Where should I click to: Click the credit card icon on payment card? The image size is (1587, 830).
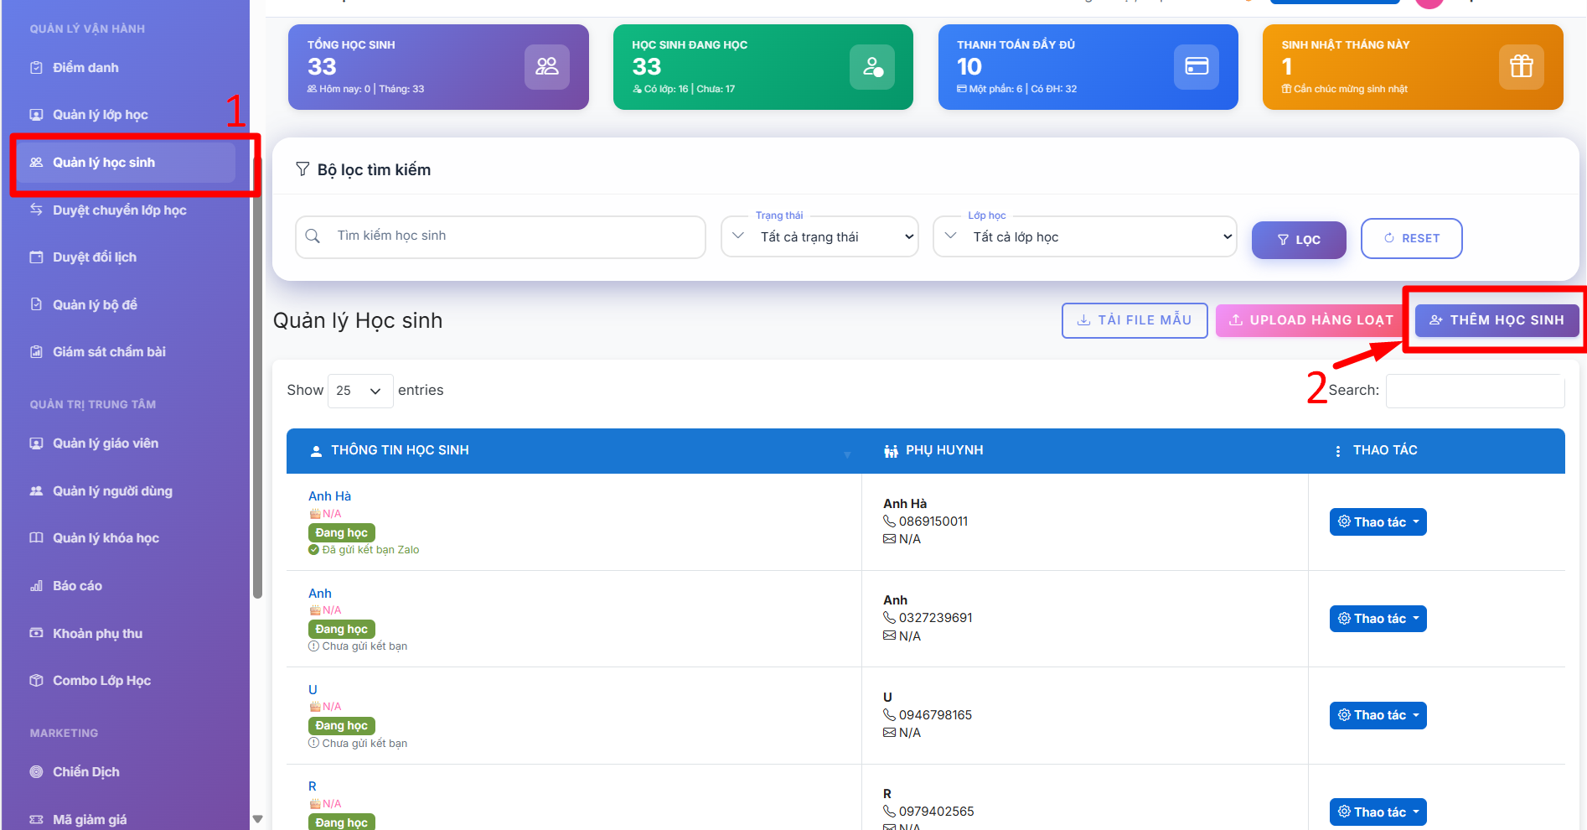pos(1196,66)
